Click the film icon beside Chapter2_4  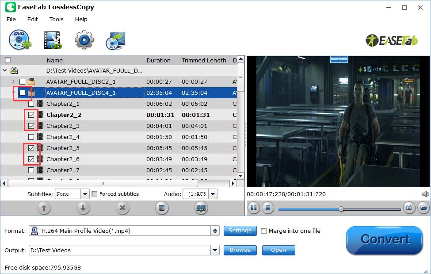click(x=40, y=137)
